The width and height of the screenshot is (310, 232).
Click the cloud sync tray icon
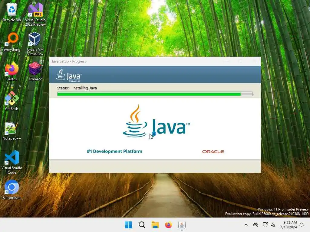[256, 225]
